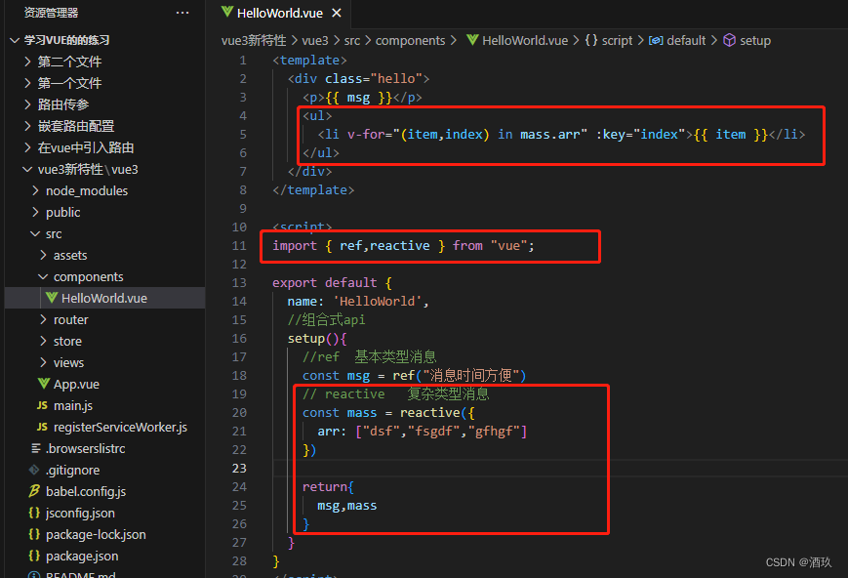Click line number 23 in gutter
Viewport: 848px width, 578px height.
[x=239, y=468]
